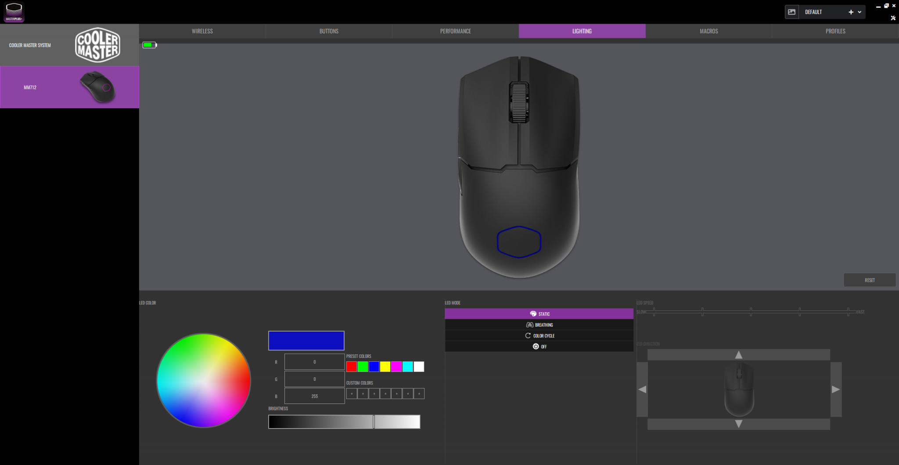
Task: Select the Color Cycle mode icon
Action: [x=529, y=335]
